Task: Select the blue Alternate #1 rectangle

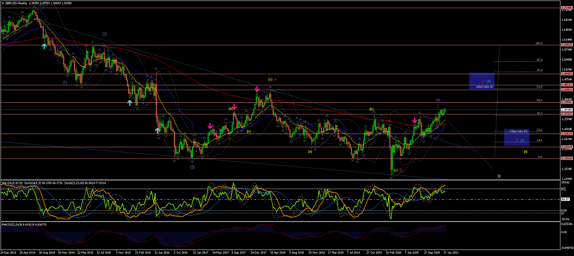Action: tap(481, 81)
